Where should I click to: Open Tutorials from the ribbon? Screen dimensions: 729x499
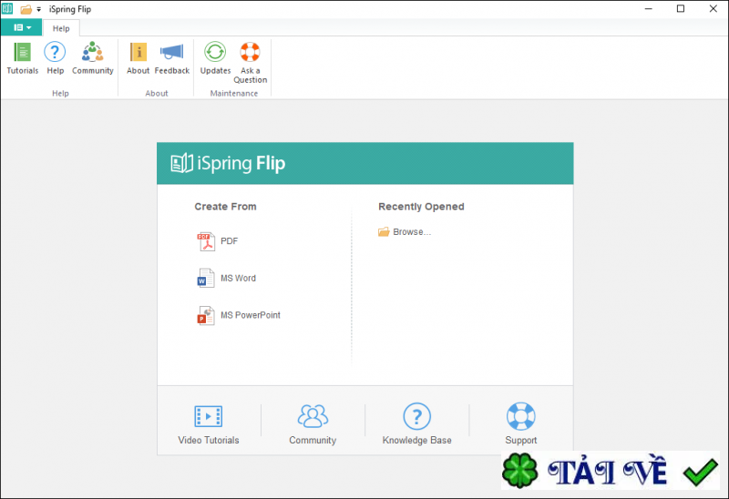[x=22, y=58]
